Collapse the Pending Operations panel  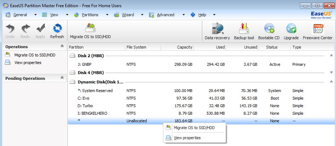(x=62, y=78)
